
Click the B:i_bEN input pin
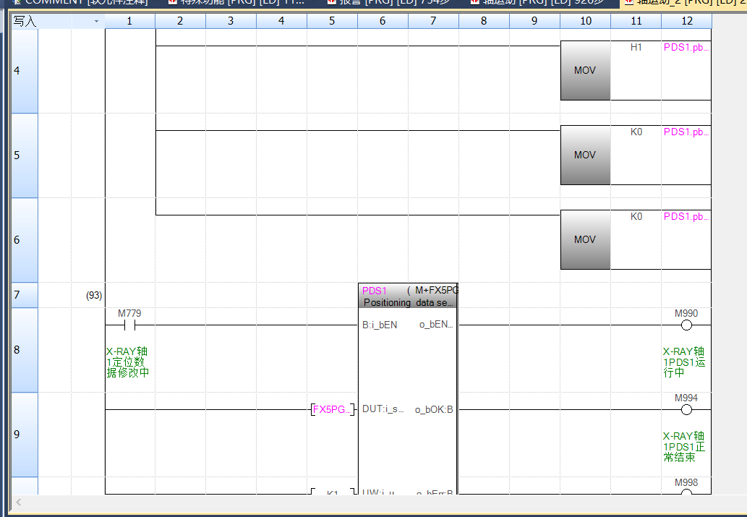click(380, 325)
